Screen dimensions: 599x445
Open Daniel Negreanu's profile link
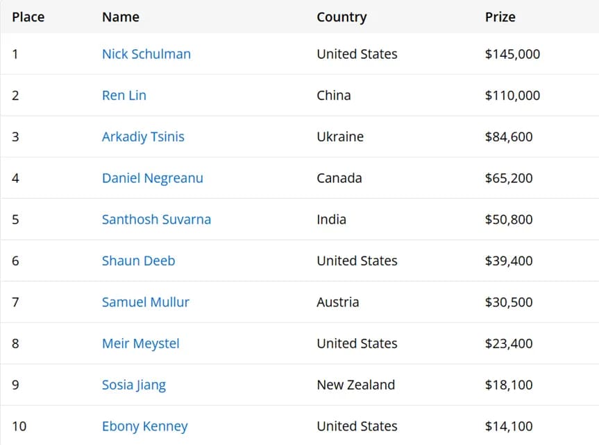153,178
